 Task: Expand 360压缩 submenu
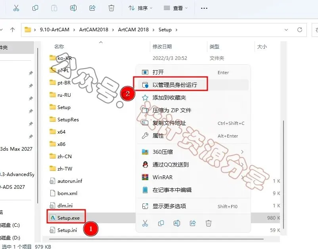tap(193, 152)
